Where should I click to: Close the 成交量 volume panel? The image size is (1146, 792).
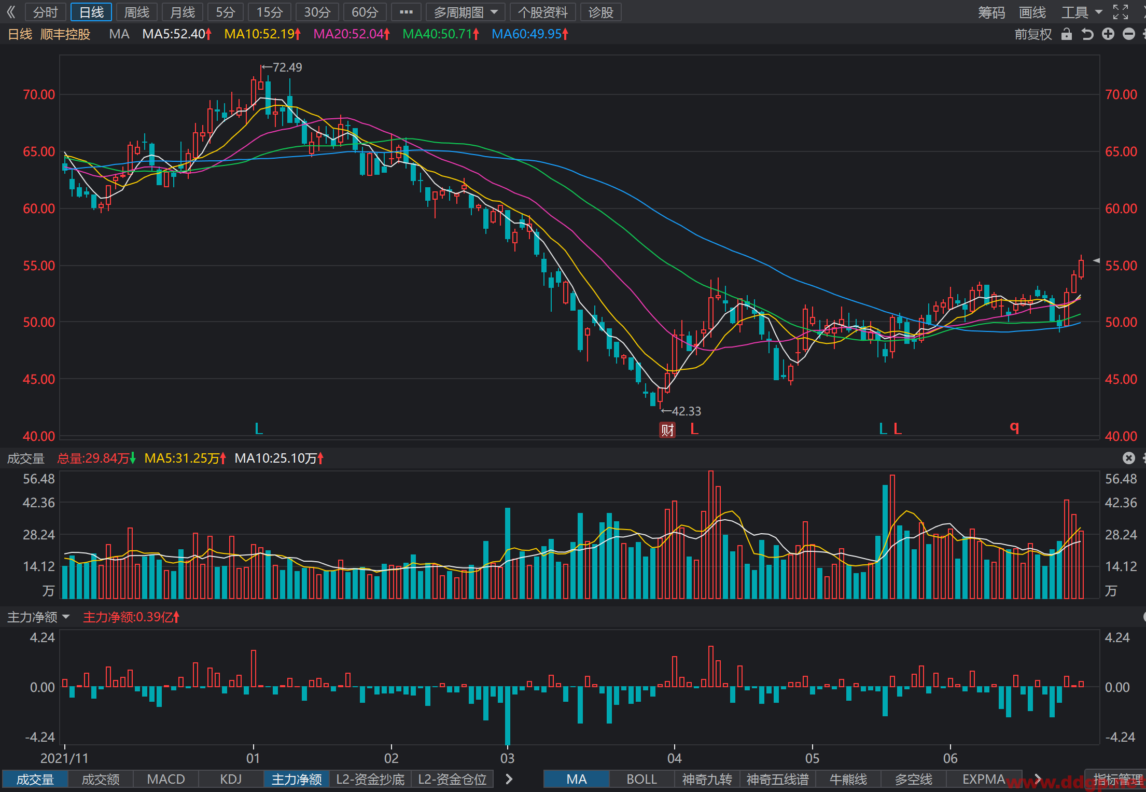(x=1129, y=458)
